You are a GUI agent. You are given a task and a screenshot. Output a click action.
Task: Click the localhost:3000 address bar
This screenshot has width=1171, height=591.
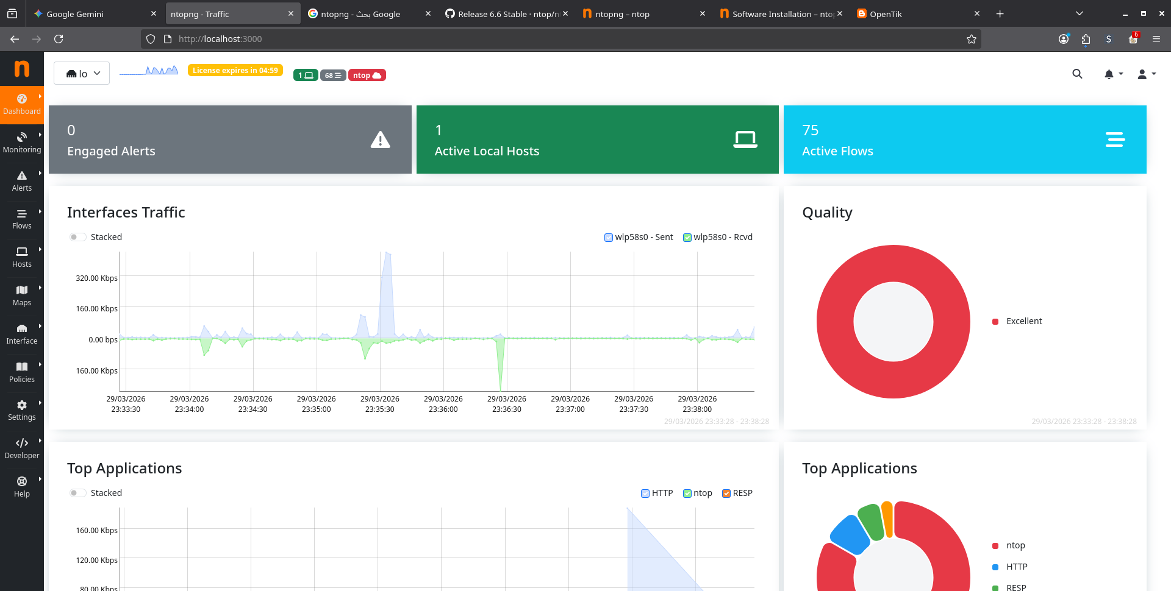pos(549,39)
